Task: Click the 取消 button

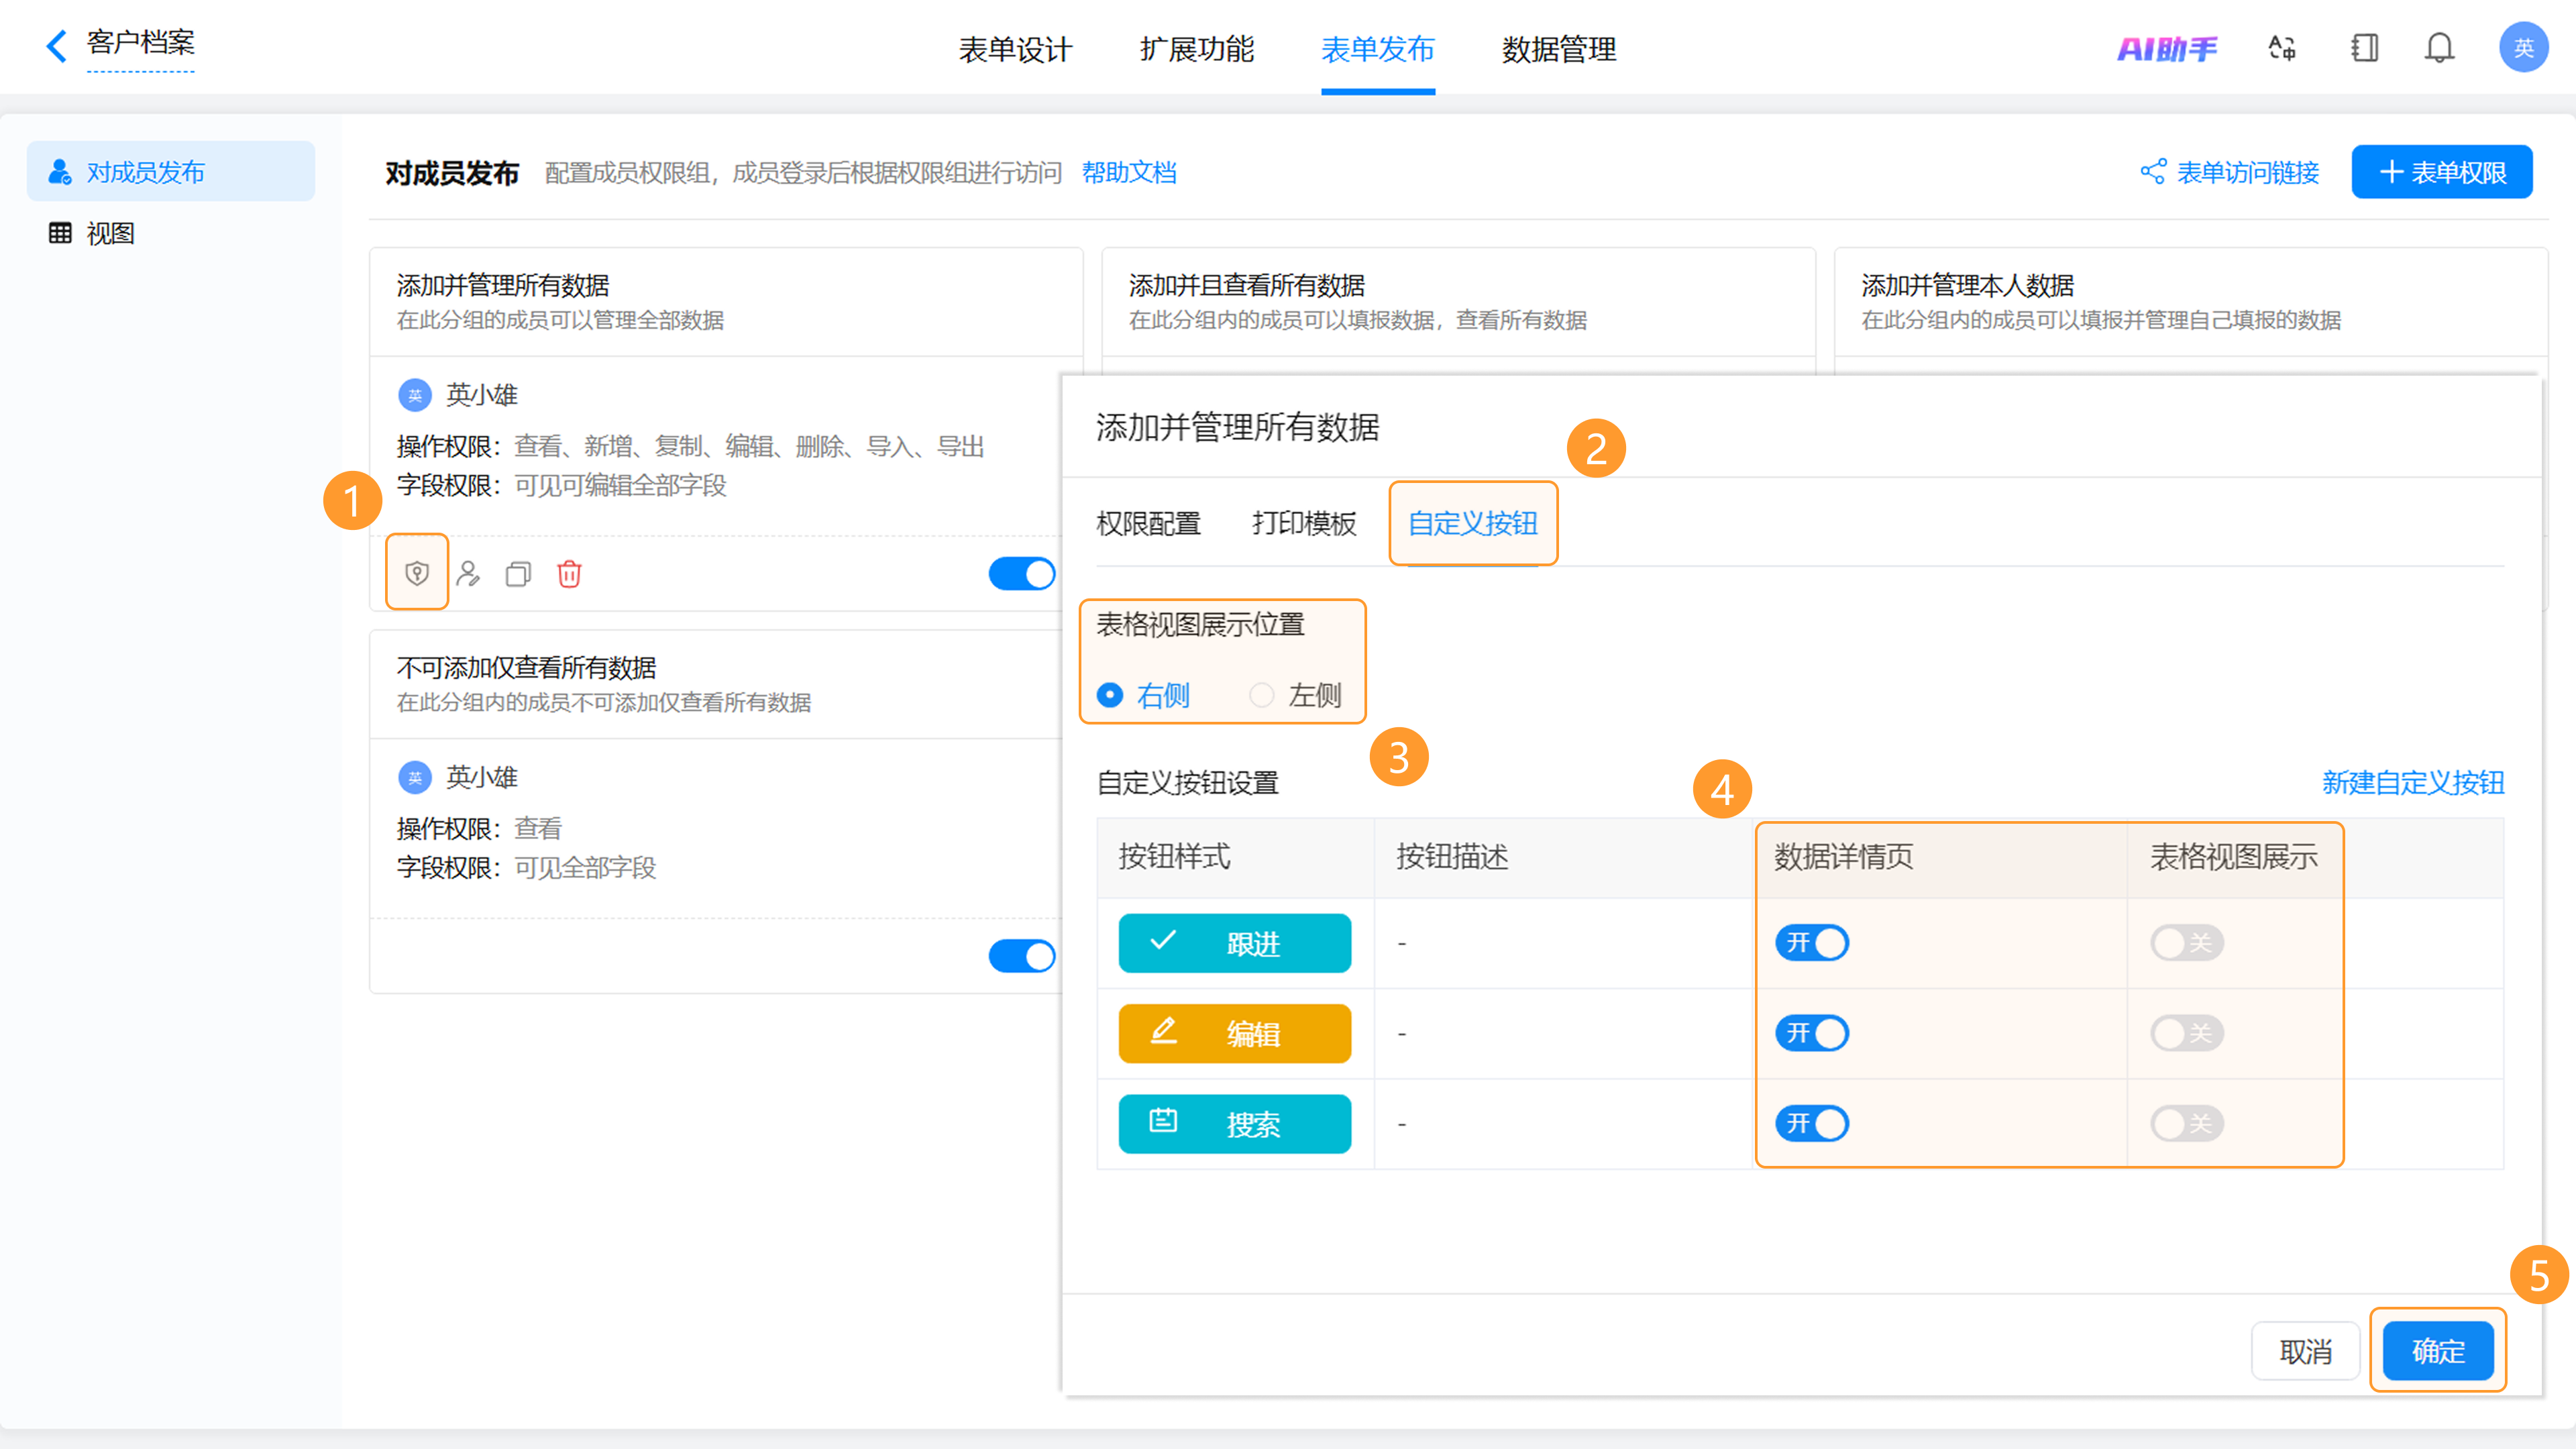Action: coord(2305,1351)
